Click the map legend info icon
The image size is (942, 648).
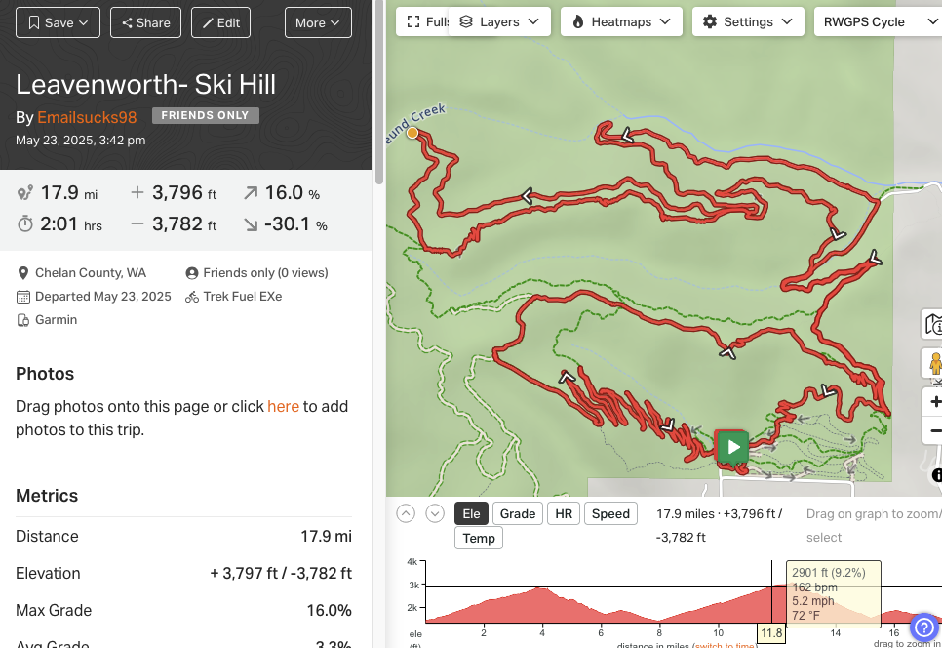click(933, 324)
